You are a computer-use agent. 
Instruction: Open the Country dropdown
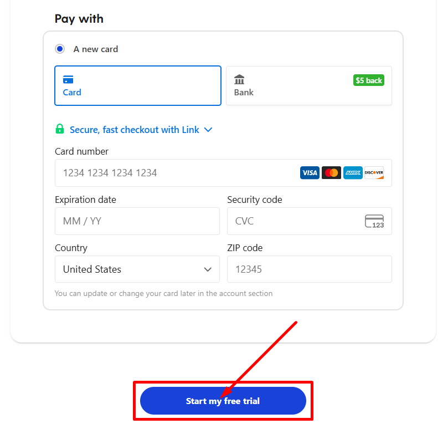[x=137, y=269]
